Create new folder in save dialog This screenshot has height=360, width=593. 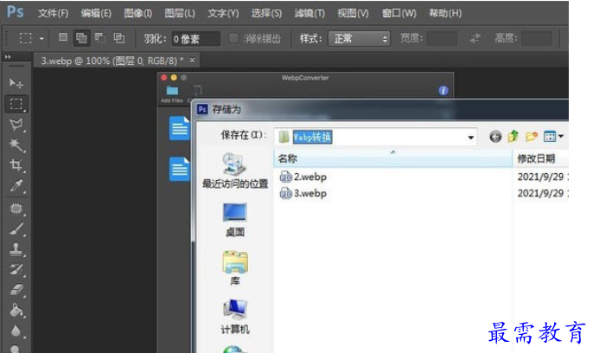pyautogui.click(x=532, y=136)
